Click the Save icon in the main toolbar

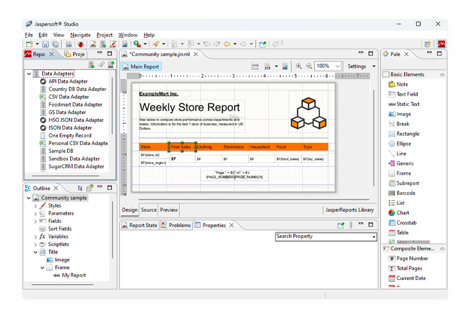click(x=46, y=44)
